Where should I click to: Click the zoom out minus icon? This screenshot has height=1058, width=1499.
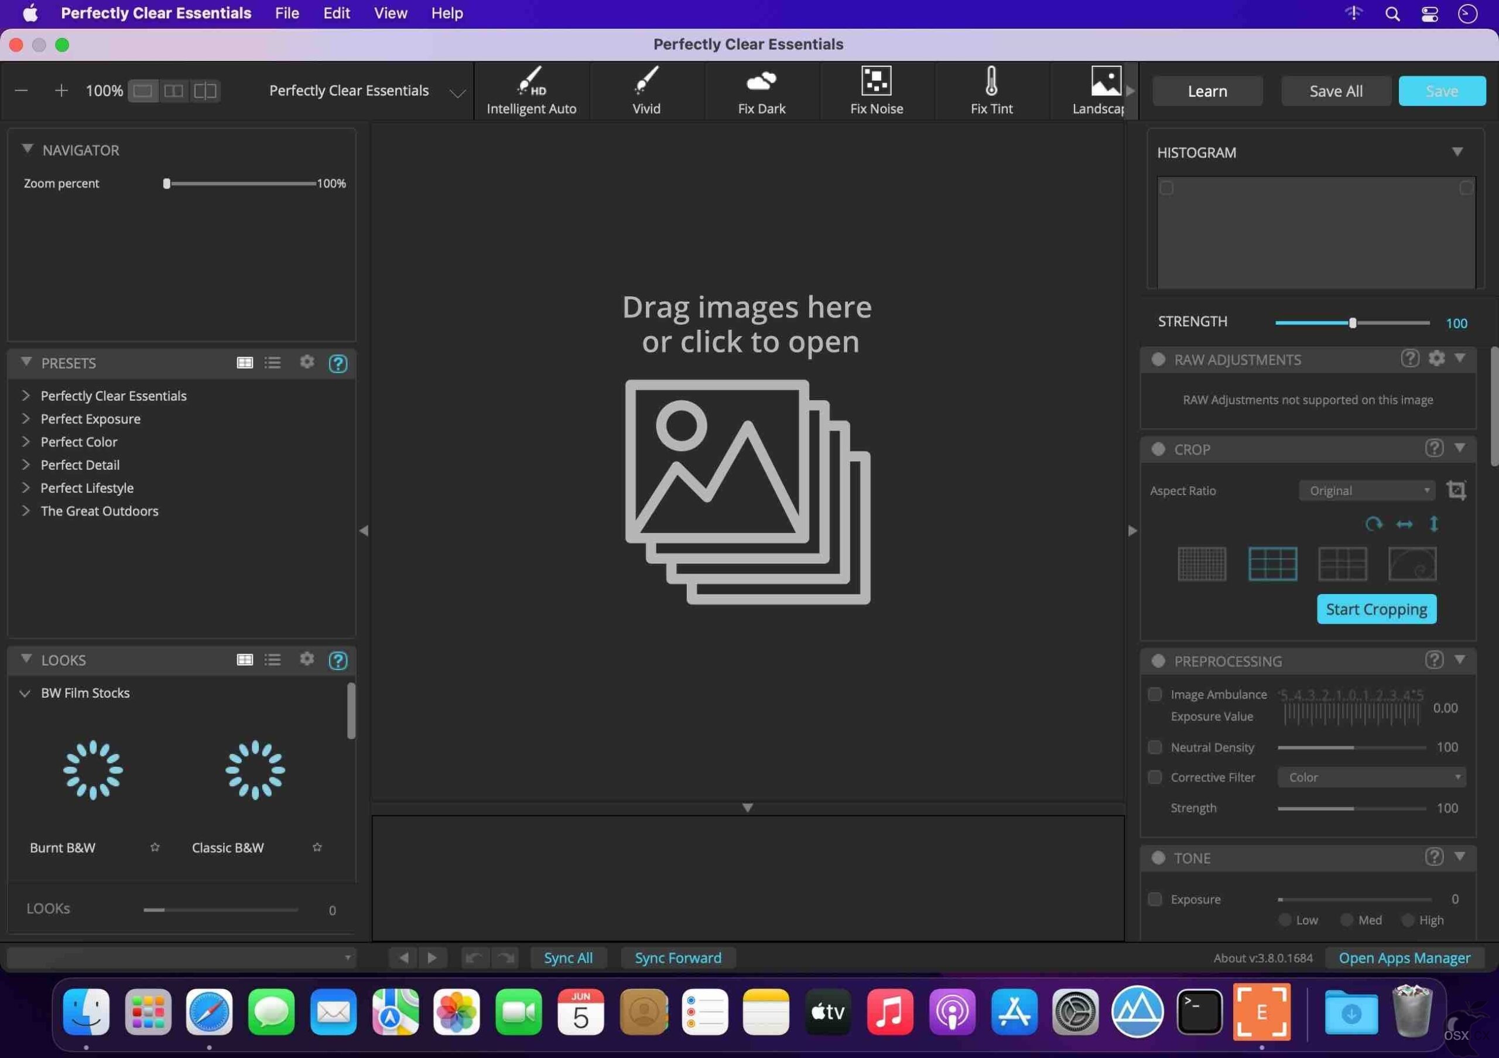point(21,90)
